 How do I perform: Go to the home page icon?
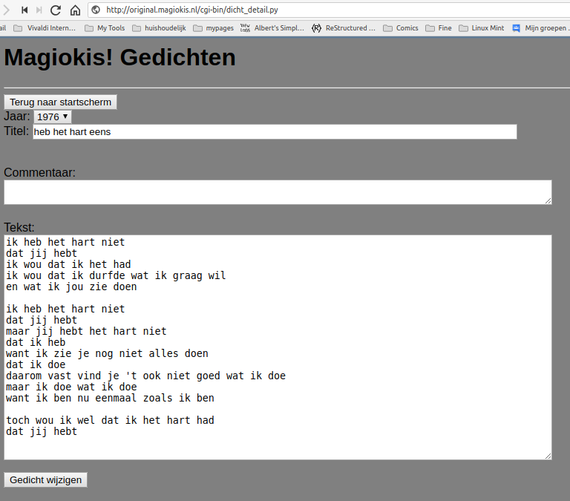click(75, 10)
